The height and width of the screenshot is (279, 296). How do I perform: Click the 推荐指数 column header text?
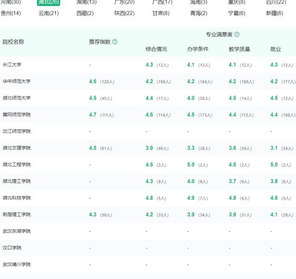pyautogui.click(x=100, y=42)
